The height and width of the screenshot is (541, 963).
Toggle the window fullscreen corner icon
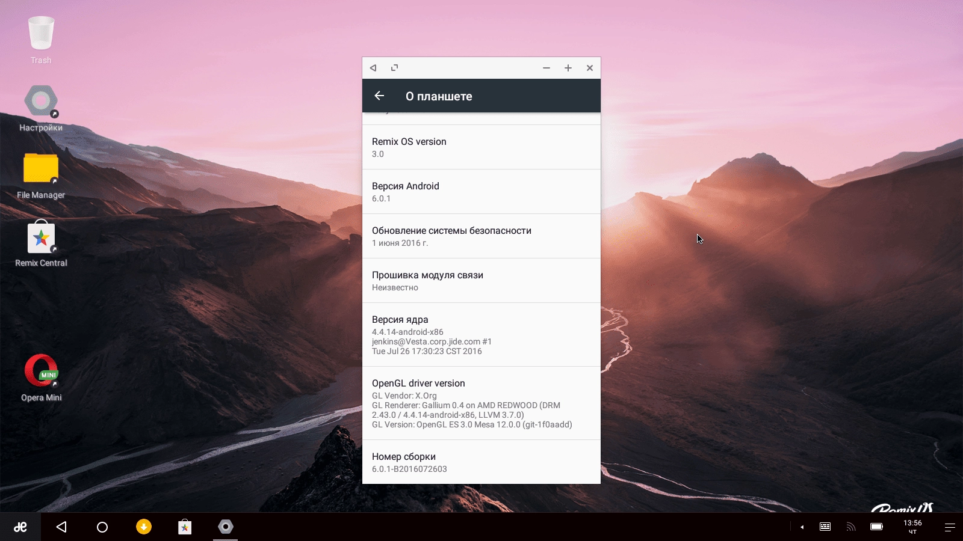coord(395,68)
